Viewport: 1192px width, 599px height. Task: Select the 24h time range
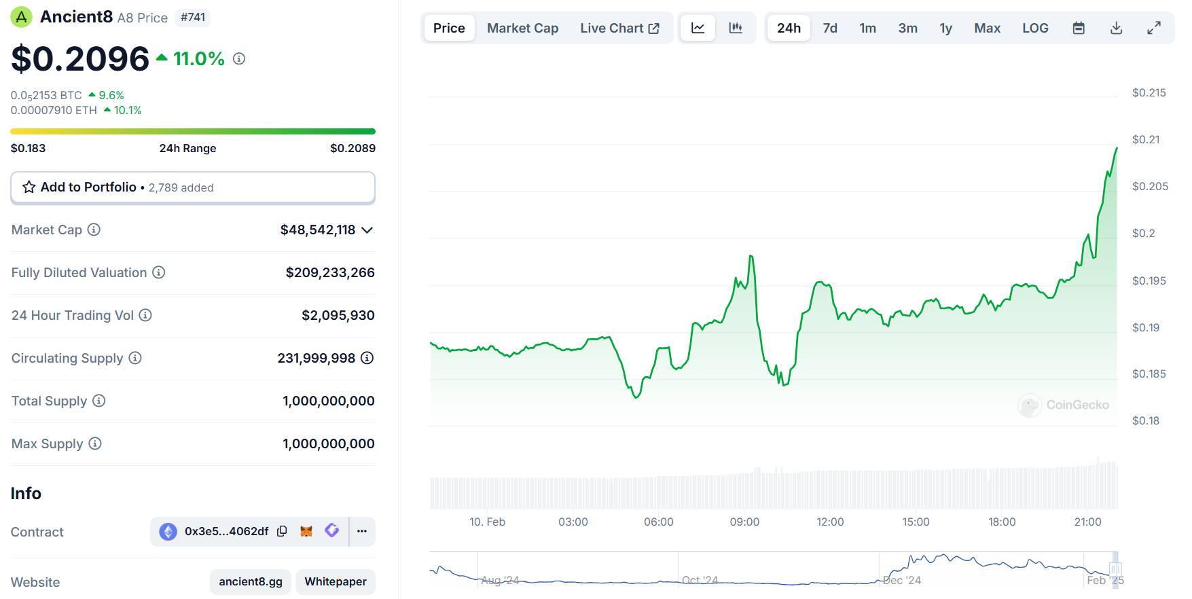(789, 28)
